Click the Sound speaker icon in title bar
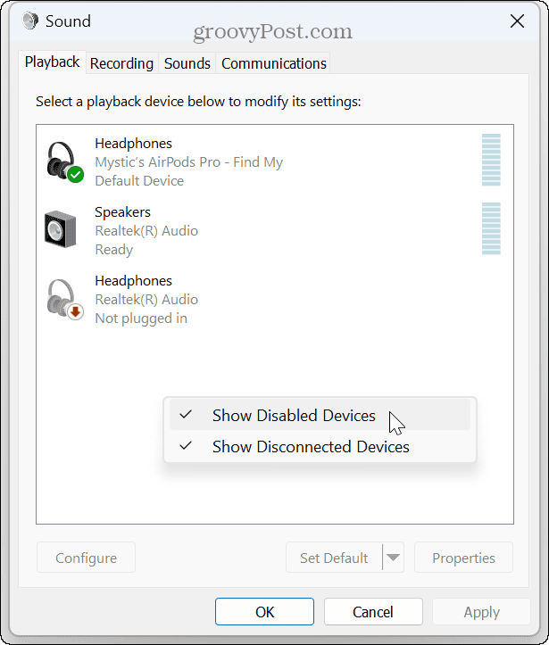The height and width of the screenshot is (645, 549). click(30, 21)
